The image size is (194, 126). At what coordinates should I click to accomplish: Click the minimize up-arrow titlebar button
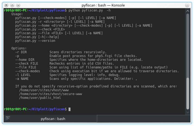pos(12,5)
